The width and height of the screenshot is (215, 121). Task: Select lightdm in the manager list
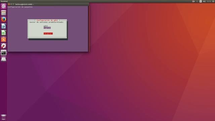[x=47, y=28]
